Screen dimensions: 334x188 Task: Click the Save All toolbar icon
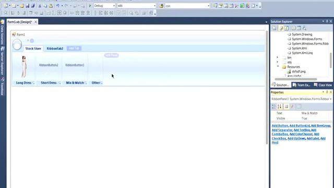tap(33, 6)
